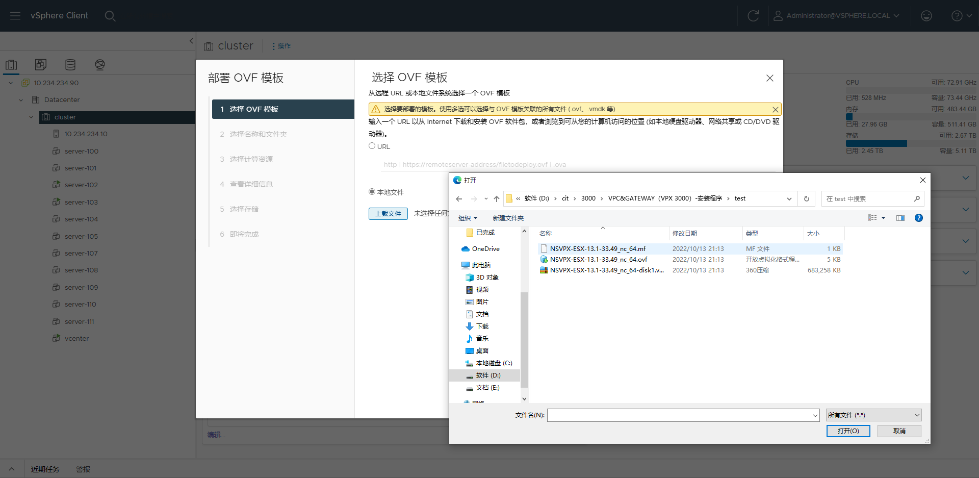Open the Administrator user account menu
This screenshot has width=979, height=478.
click(836, 16)
